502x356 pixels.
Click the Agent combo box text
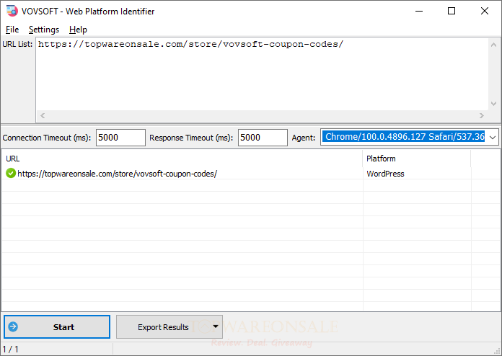pyautogui.click(x=403, y=137)
